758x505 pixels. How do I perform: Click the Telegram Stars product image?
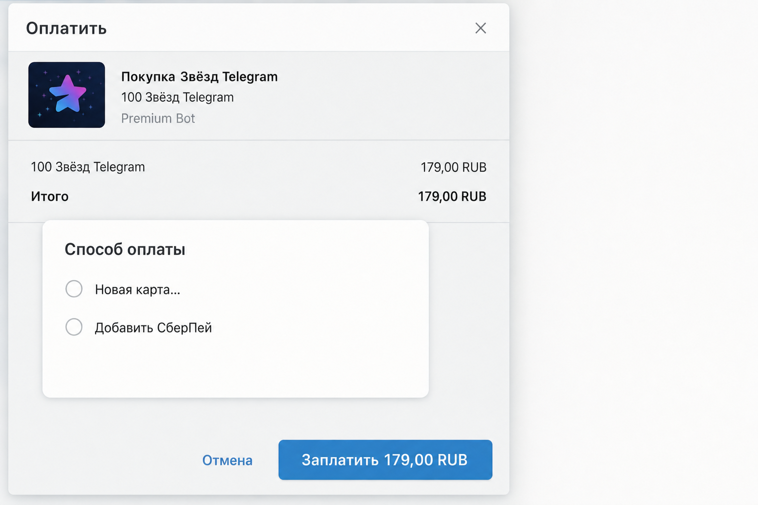coord(67,95)
